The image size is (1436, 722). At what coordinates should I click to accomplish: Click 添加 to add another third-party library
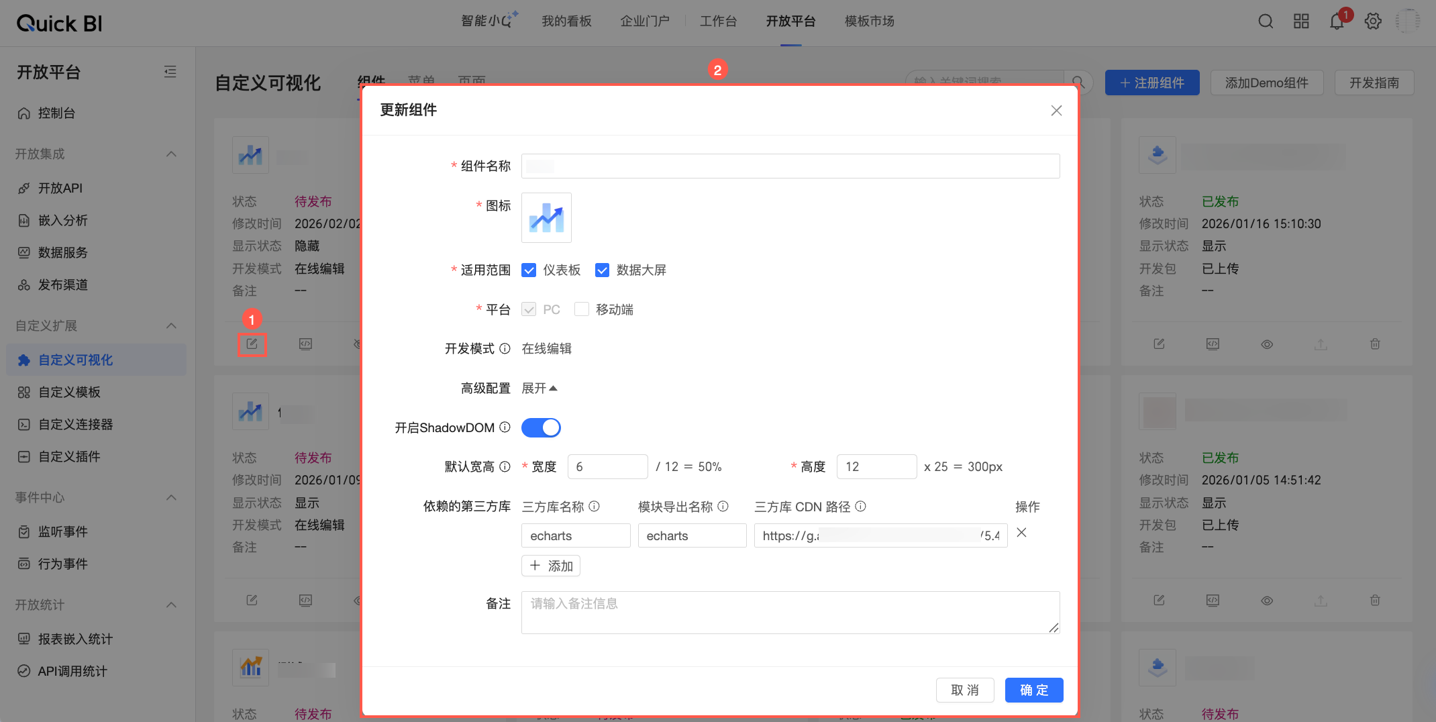click(x=550, y=566)
